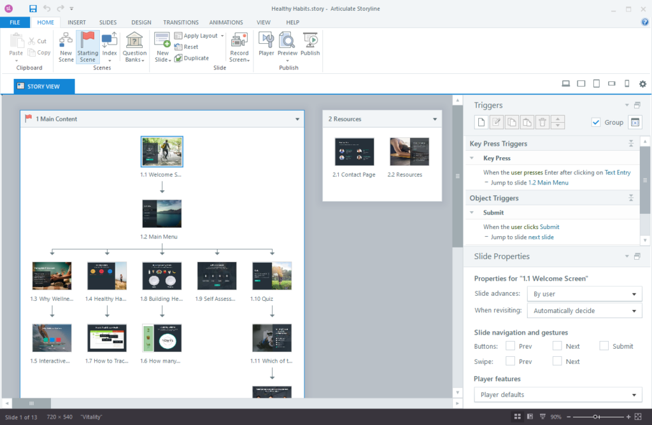Screen dimensions: 652x425
Task: Check the Swipe Next checkbox
Action: tap(557, 361)
